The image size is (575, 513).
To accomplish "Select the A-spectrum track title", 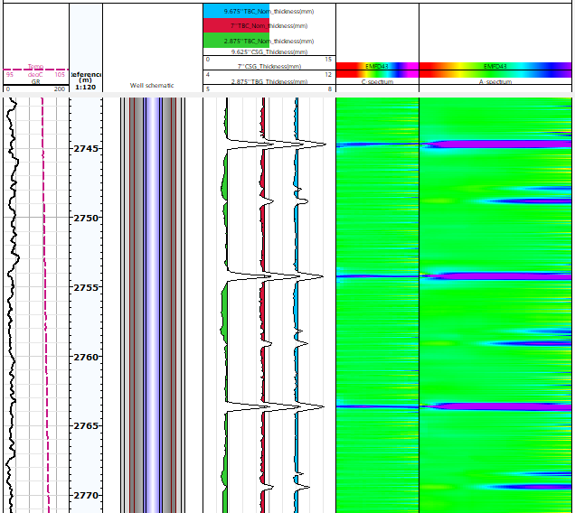I will pos(495,82).
